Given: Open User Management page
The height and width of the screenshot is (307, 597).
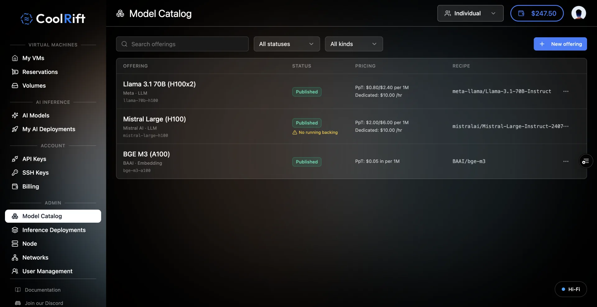Looking at the screenshot, I should click(47, 271).
